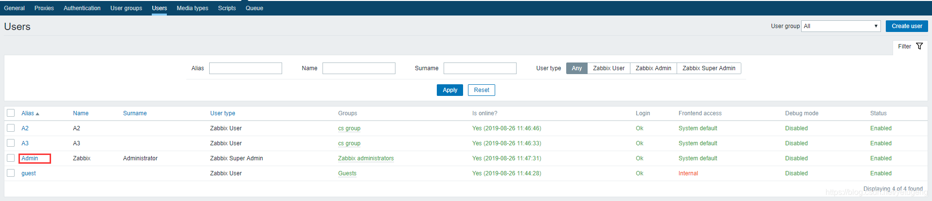This screenshot has width=932, height=201.
Task: Select the checkbox for user Admin
Action: coord(11,158)
